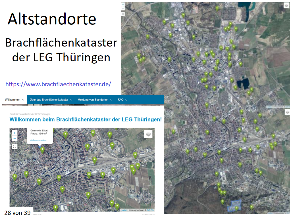This screenshot has height=218, width=291.
Task: Toggle fullscreen on the small Erfurt map
Action: coord(15,146)
